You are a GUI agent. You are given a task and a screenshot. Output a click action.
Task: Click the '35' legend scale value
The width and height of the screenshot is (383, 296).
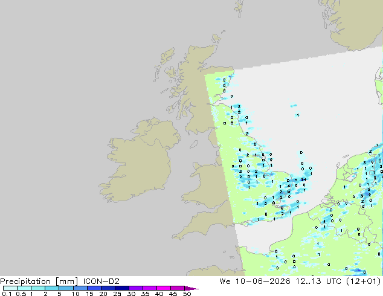click(145, 294)
